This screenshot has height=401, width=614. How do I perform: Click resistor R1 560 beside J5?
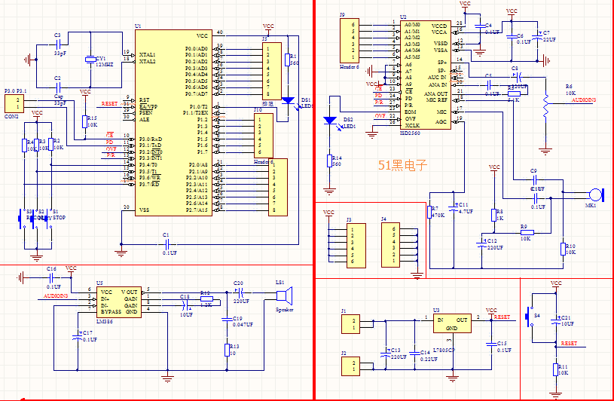tap(288, 60)
